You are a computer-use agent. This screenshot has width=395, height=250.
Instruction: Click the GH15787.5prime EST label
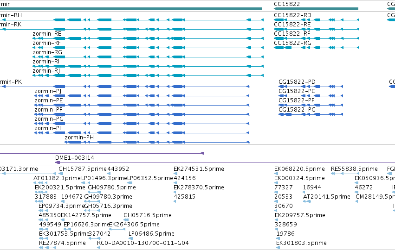[x=83, y=169]
